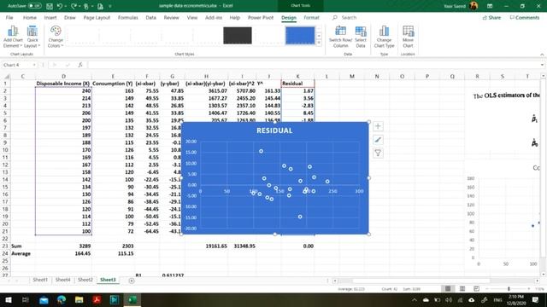
Task: Select the RESIDUAL chart title
Action: [274, 130]
